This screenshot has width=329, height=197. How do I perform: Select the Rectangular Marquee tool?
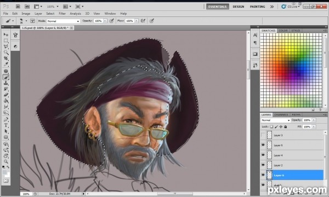click(x=6, y=40)
